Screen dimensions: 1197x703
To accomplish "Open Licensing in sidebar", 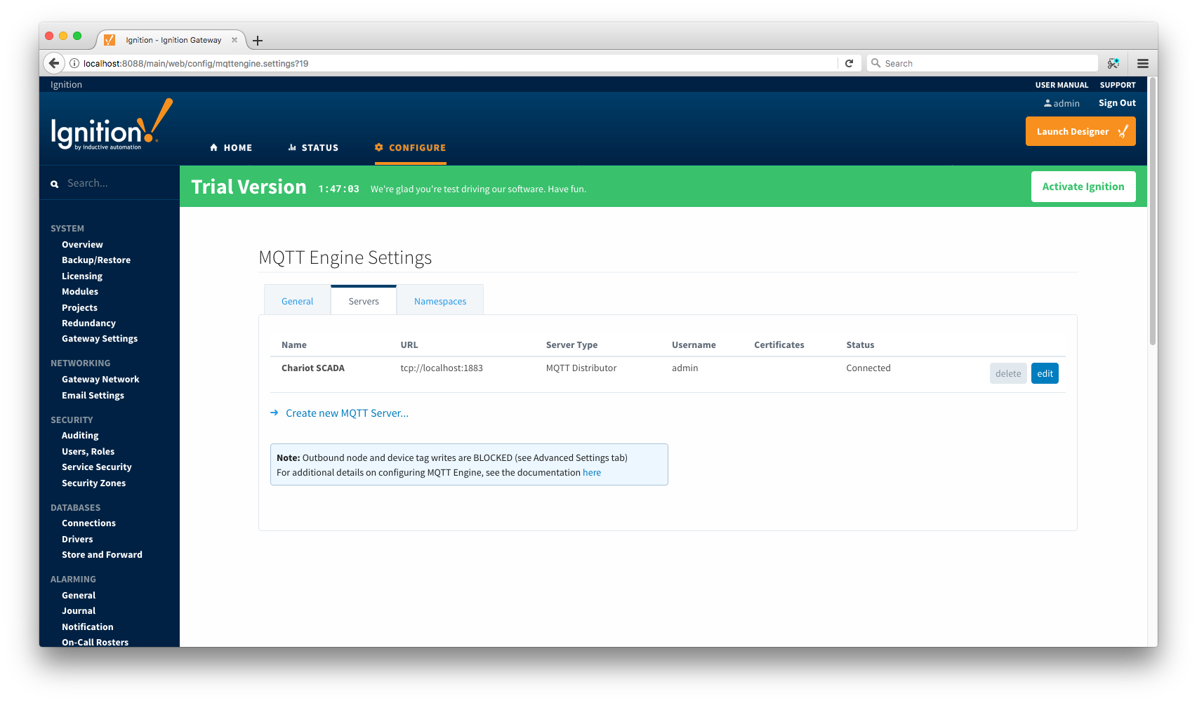I will [x=82, y=276].
